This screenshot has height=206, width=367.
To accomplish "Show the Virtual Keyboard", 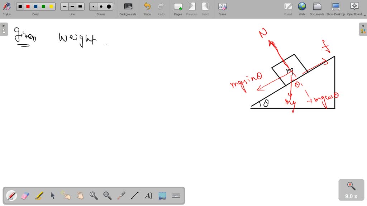I will click(x=176, y=196).
